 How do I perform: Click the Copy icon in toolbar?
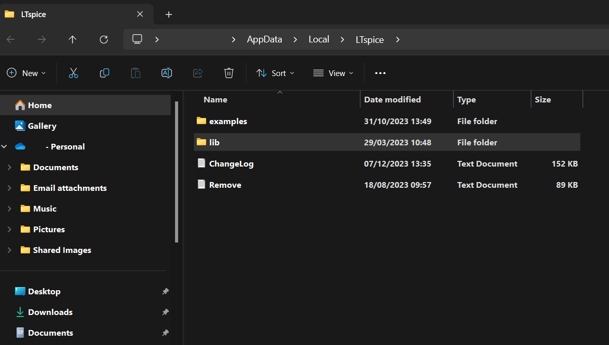105,73
